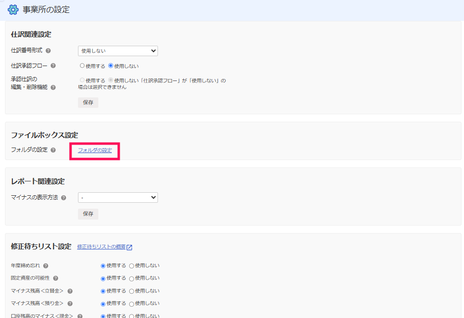
Task: Select 使用する for 仕訳承認フロー
Action: [x=82, y=66]
